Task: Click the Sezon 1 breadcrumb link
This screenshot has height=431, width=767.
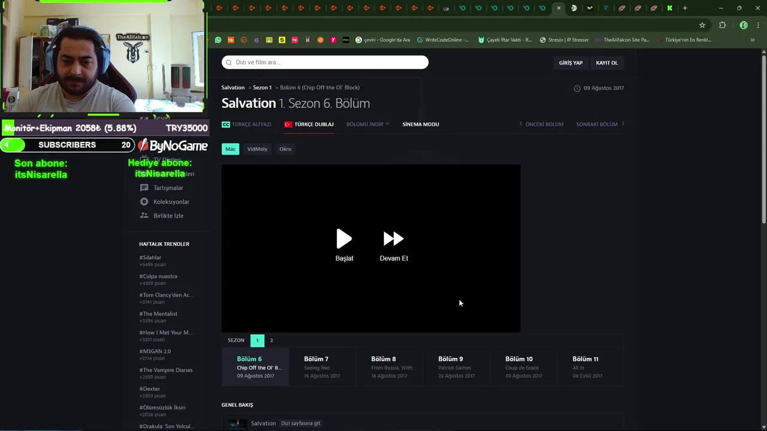Action: pos(262,87)
